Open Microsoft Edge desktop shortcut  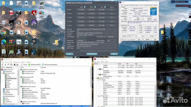tap(4, 43)
